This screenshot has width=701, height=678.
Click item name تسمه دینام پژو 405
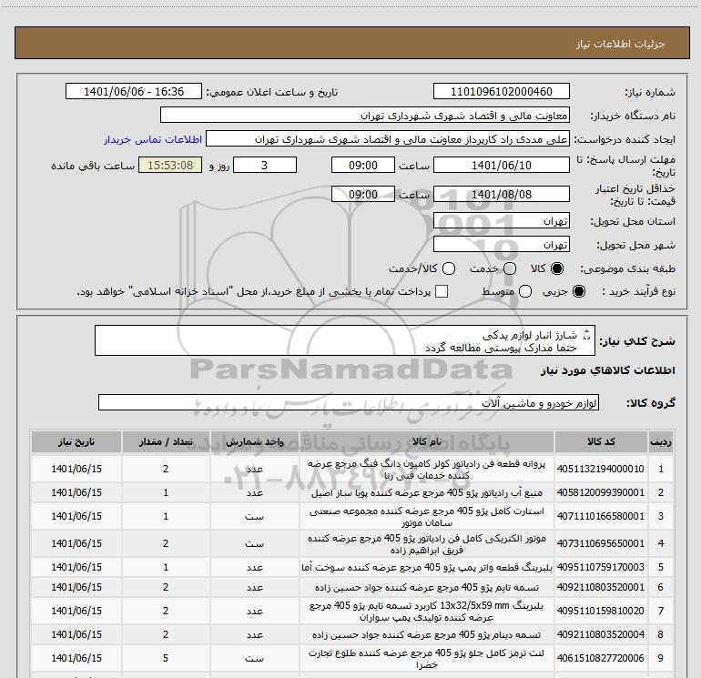pos(426,634)
